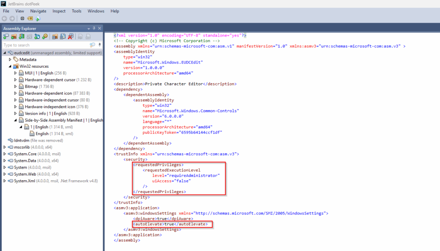Image resolution: width=440 pixels, height=251 pixels.
Task: Select the eudcedit unmanaged assembly row
Action: [x=52, y=53]
